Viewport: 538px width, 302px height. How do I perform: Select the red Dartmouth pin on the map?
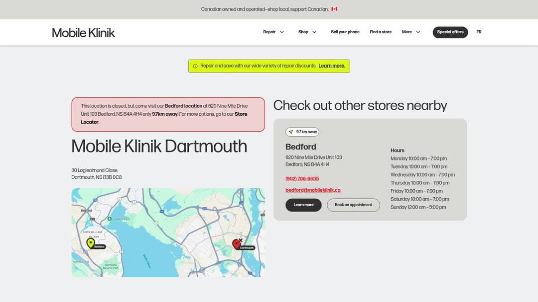coord(237,243)
